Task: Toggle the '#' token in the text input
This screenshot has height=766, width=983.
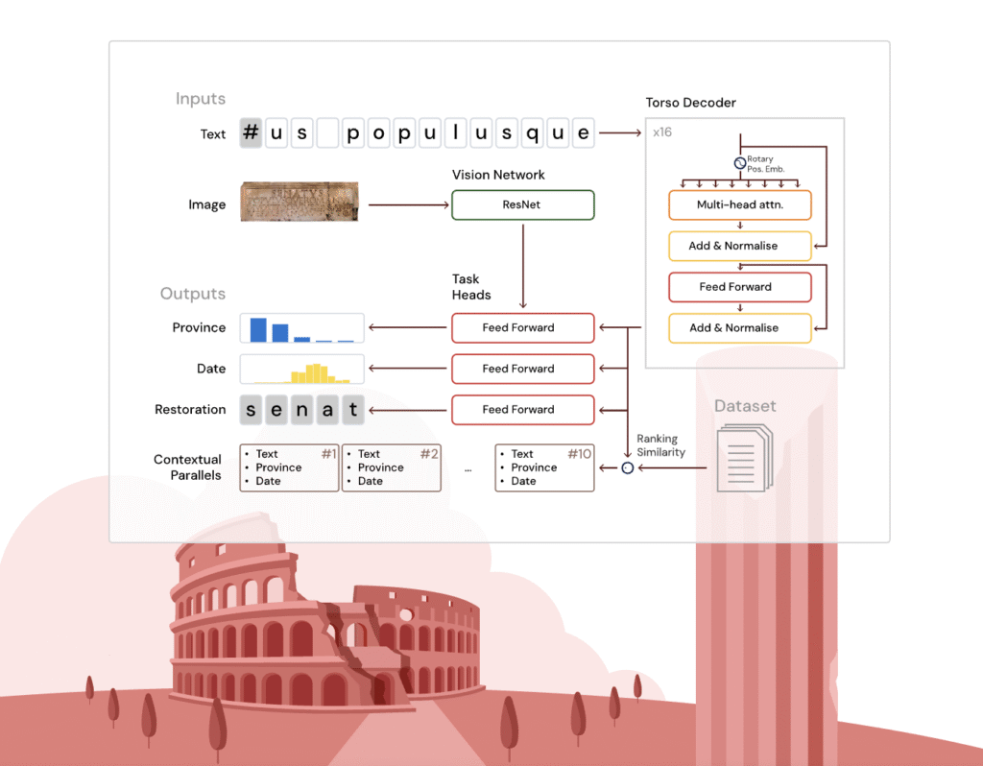Action: [250, 132]
